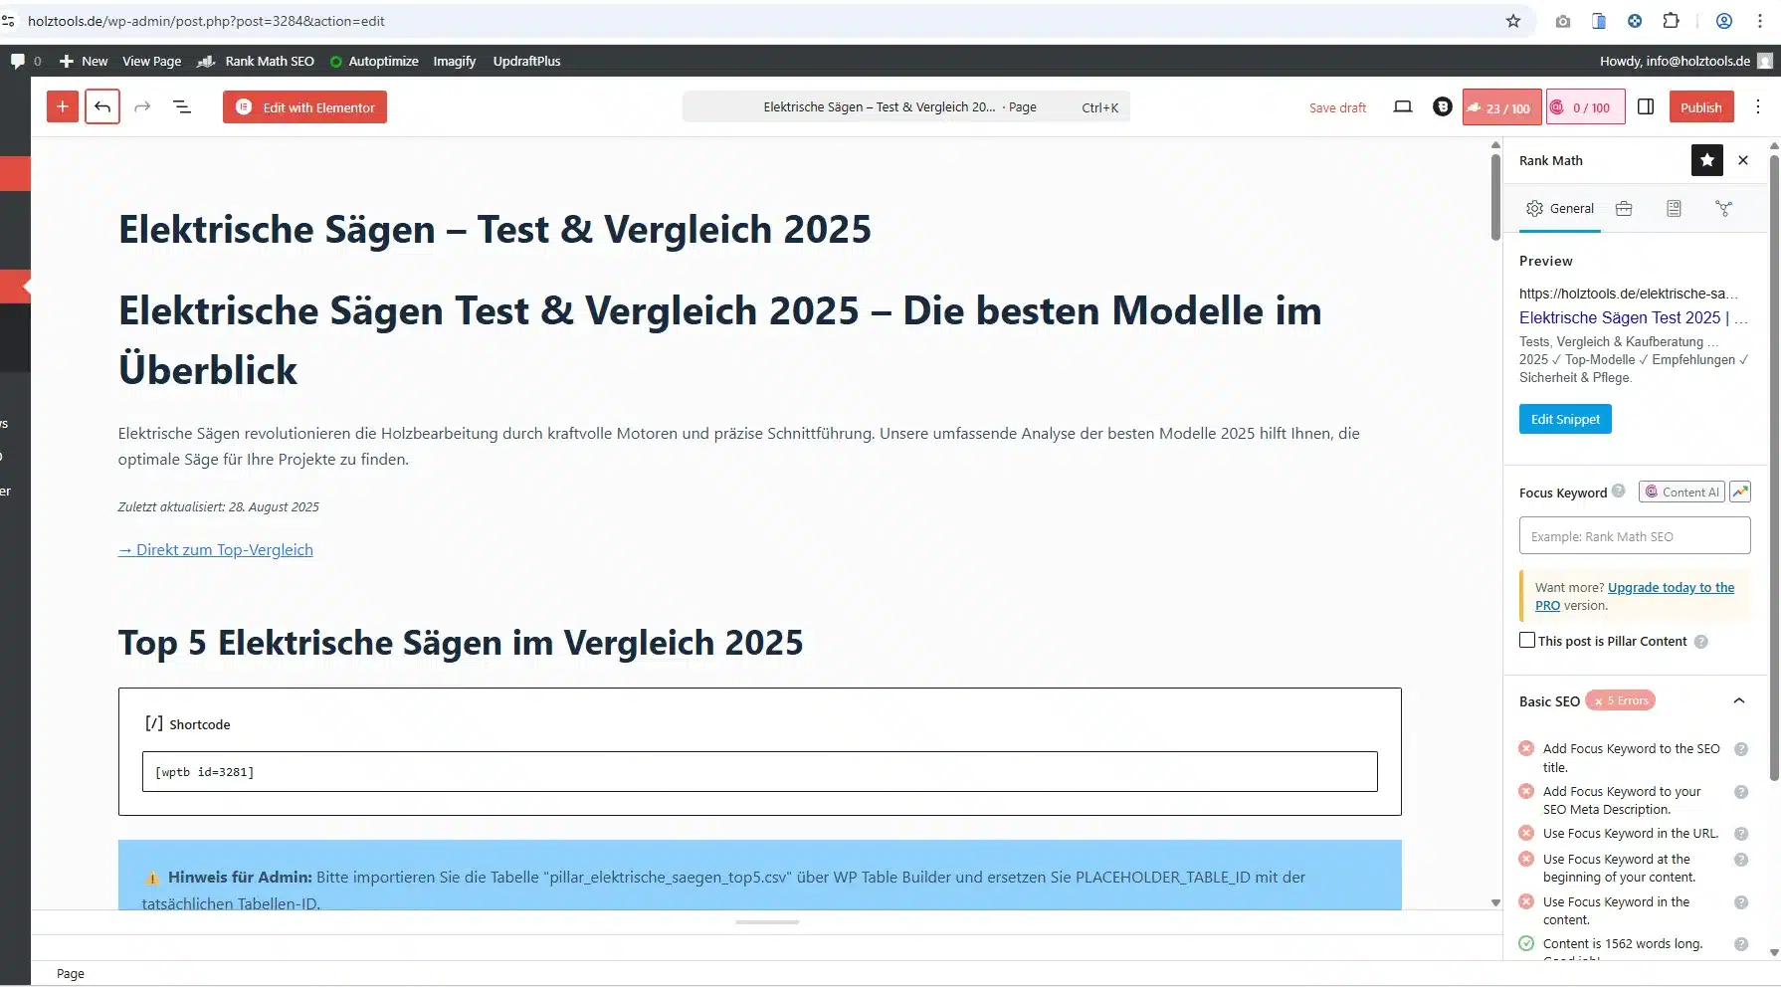The image size is (1781, 987).
Task: Preview the page using the desktop preview icon
Action: point(1403,106)
